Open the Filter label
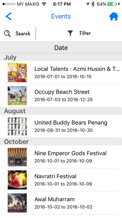122x218 pixels. (x=85, y=33)
